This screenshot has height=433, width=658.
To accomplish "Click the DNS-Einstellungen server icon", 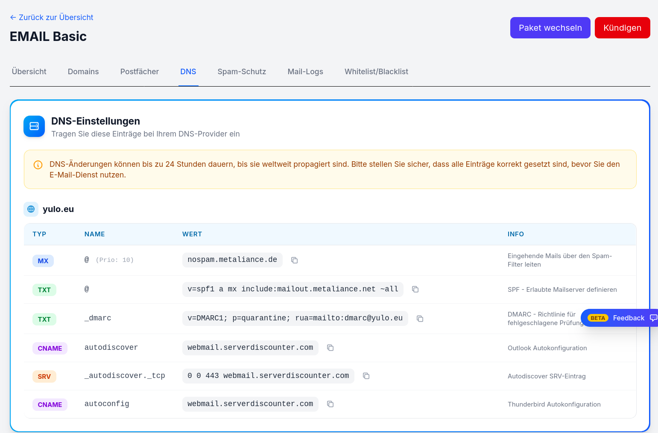I will 34,126.
